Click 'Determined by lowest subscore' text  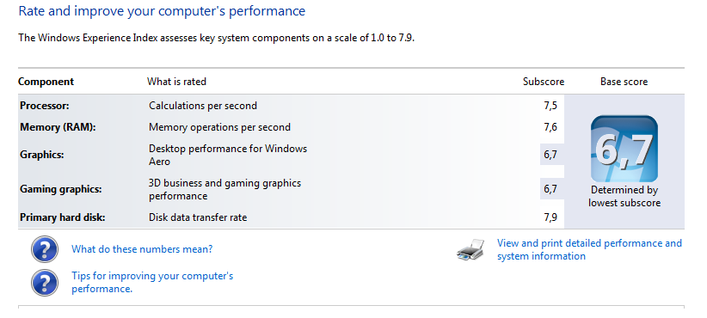[624, 196]
